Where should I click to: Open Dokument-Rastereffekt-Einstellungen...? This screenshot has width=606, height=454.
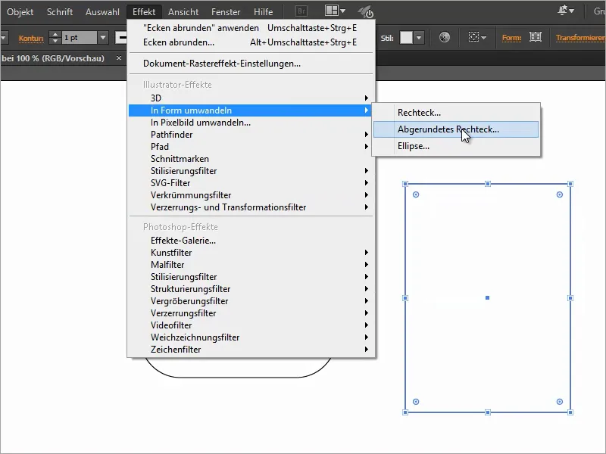(251, 64)
